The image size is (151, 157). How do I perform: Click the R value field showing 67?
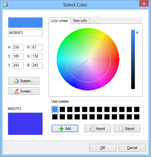(37, 47)
